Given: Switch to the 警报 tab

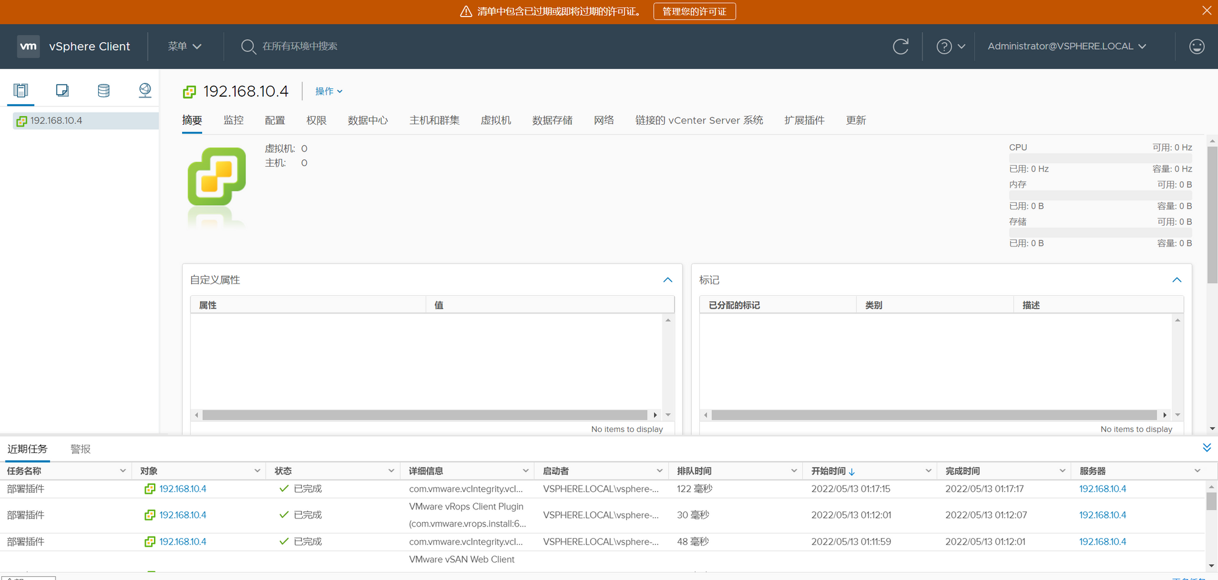Looking at the screenshot, I should [80, 449].
